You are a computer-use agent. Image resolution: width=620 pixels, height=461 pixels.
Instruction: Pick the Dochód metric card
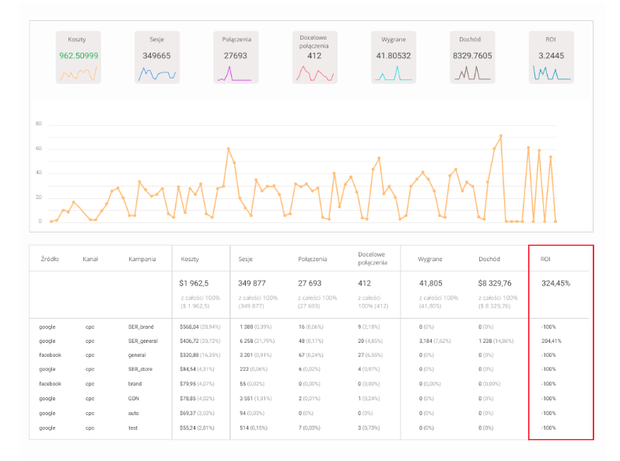pos(472,58)
